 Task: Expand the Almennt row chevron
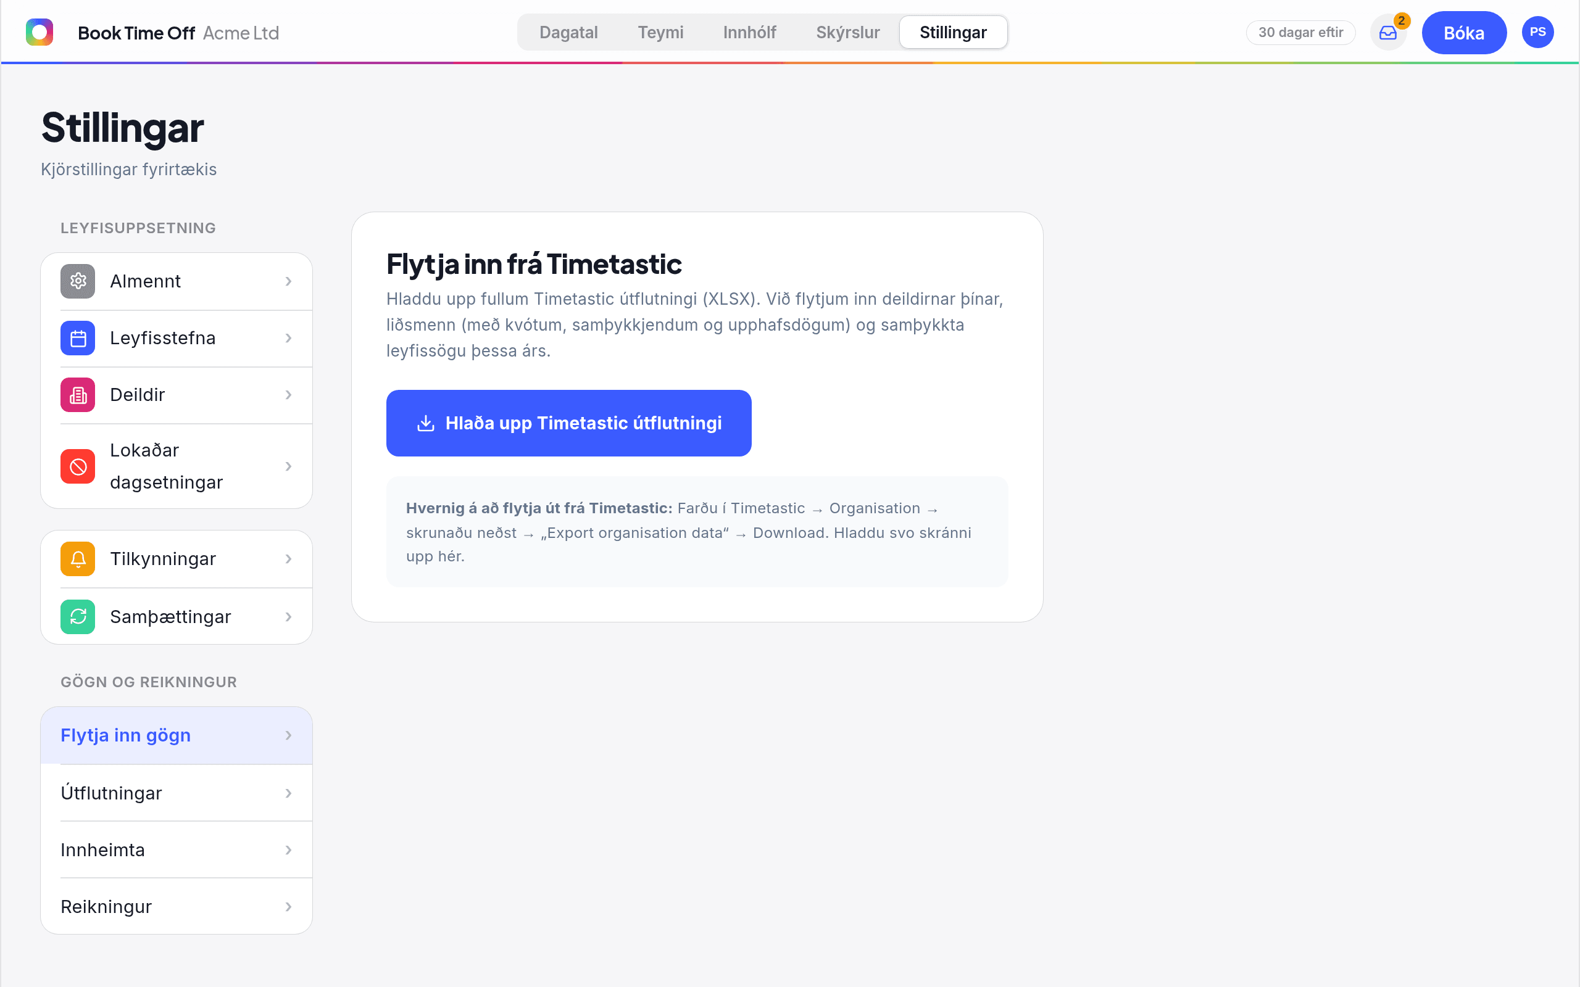pyautogui.click(x=289, y=281)
